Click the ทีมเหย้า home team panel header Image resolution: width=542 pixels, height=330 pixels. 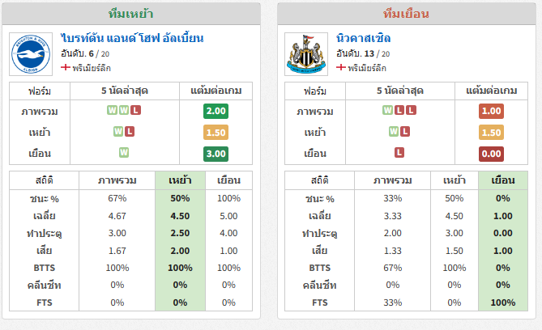[x=131, y=14]
